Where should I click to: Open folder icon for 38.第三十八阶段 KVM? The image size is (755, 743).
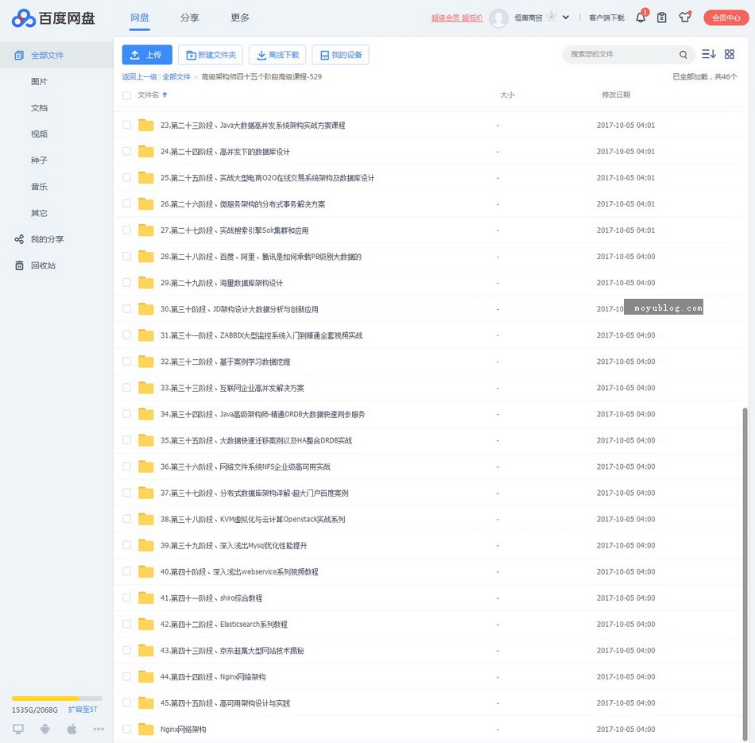coord(146,519)
